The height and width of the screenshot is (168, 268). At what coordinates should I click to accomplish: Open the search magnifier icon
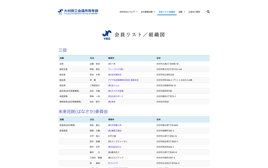(x=208, y=12)
